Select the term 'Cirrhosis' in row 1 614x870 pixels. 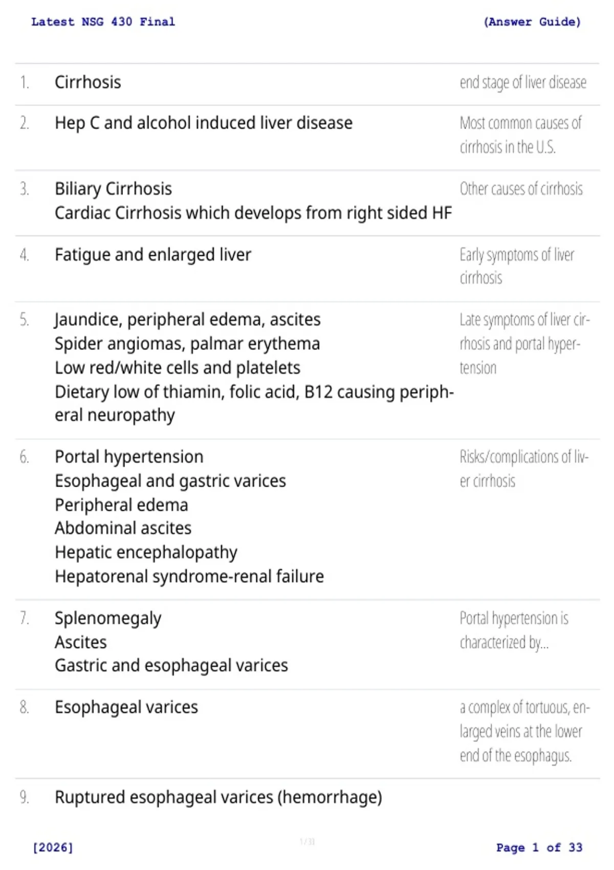(x=88, y=82)
